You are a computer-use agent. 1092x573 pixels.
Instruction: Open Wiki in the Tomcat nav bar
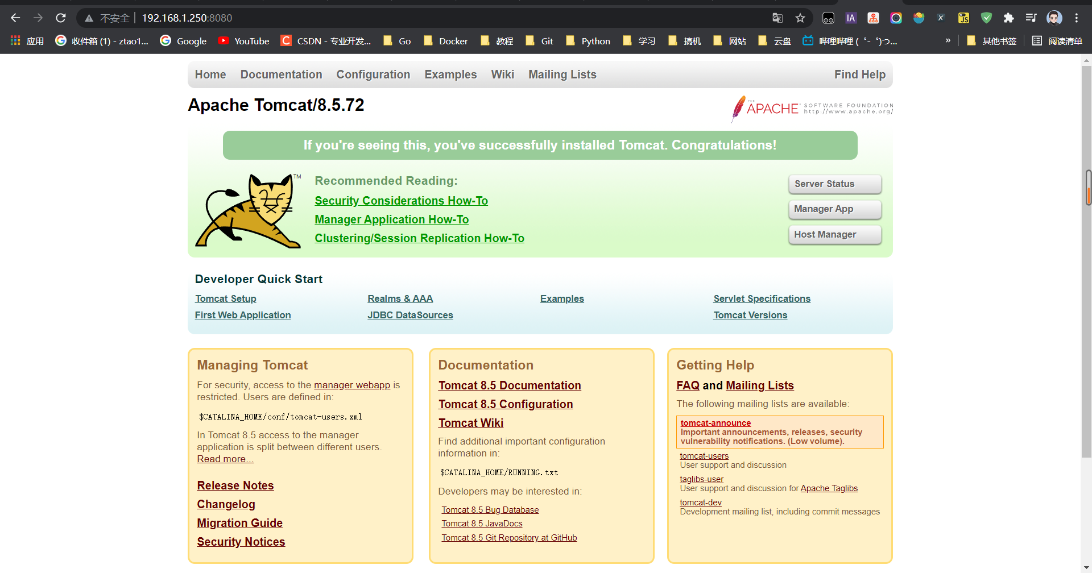503,74
